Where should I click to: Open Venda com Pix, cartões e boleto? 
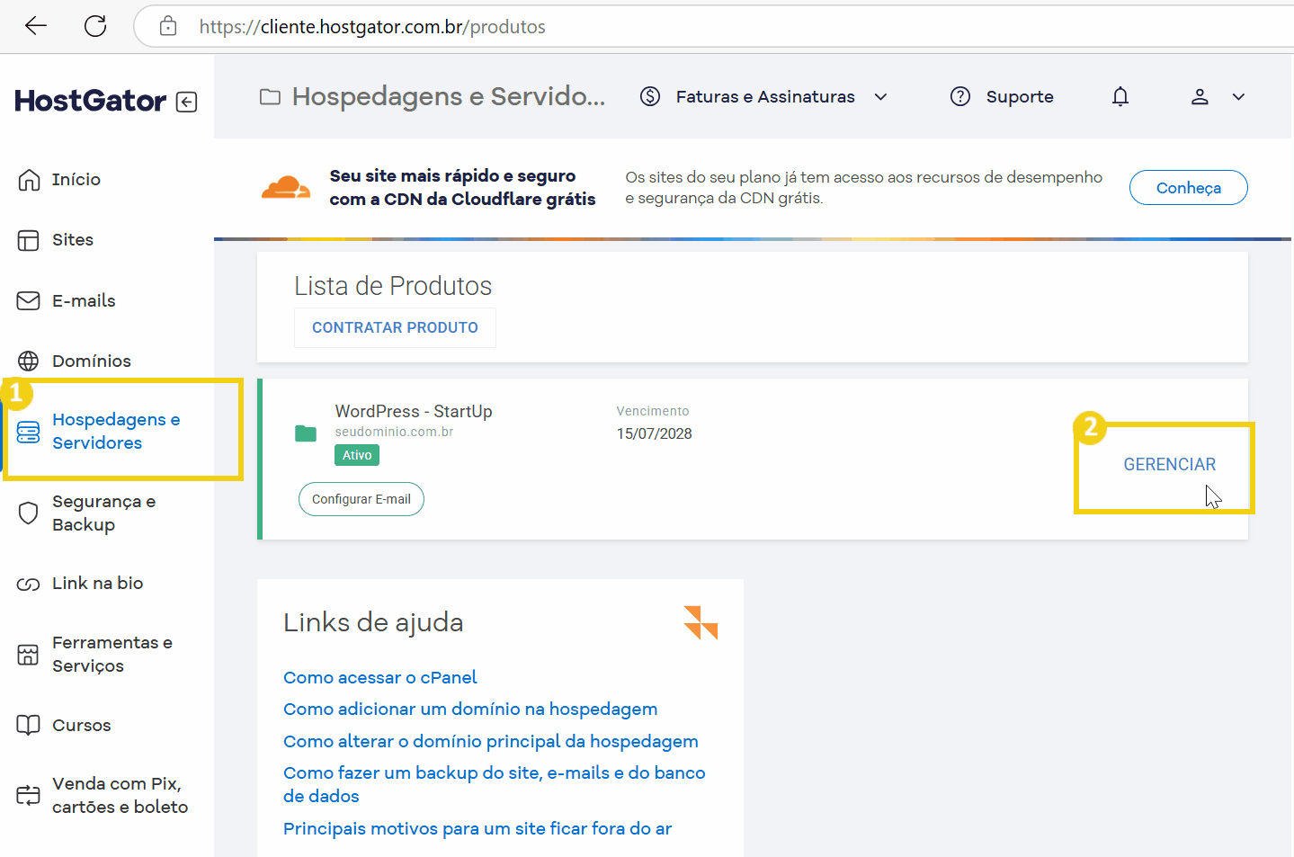120,795
